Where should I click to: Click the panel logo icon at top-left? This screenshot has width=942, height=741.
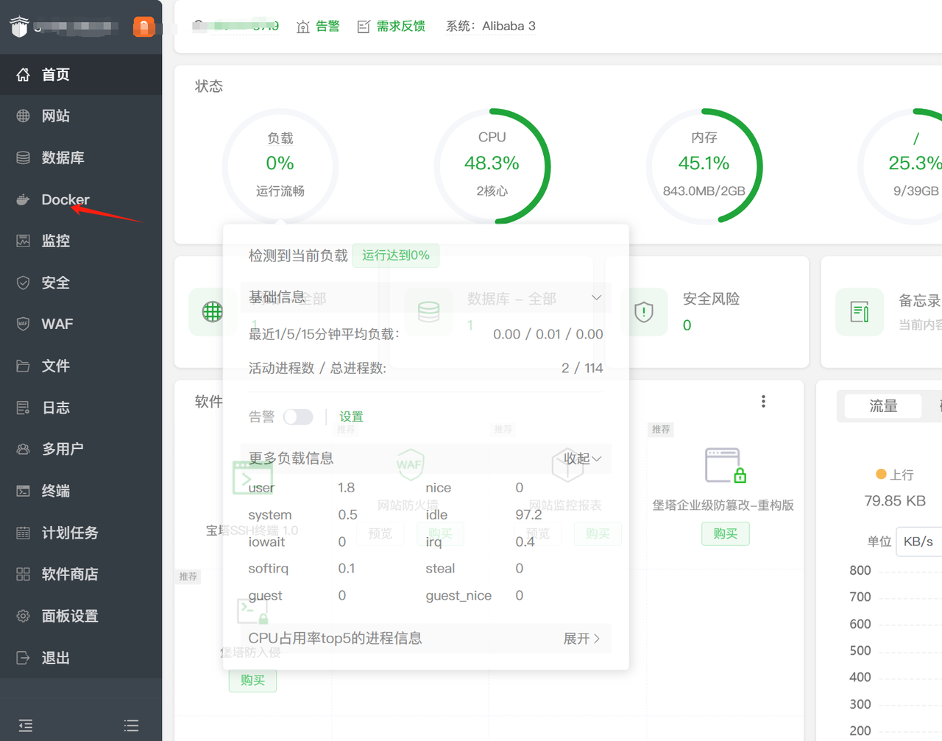[x=19, y=26]
